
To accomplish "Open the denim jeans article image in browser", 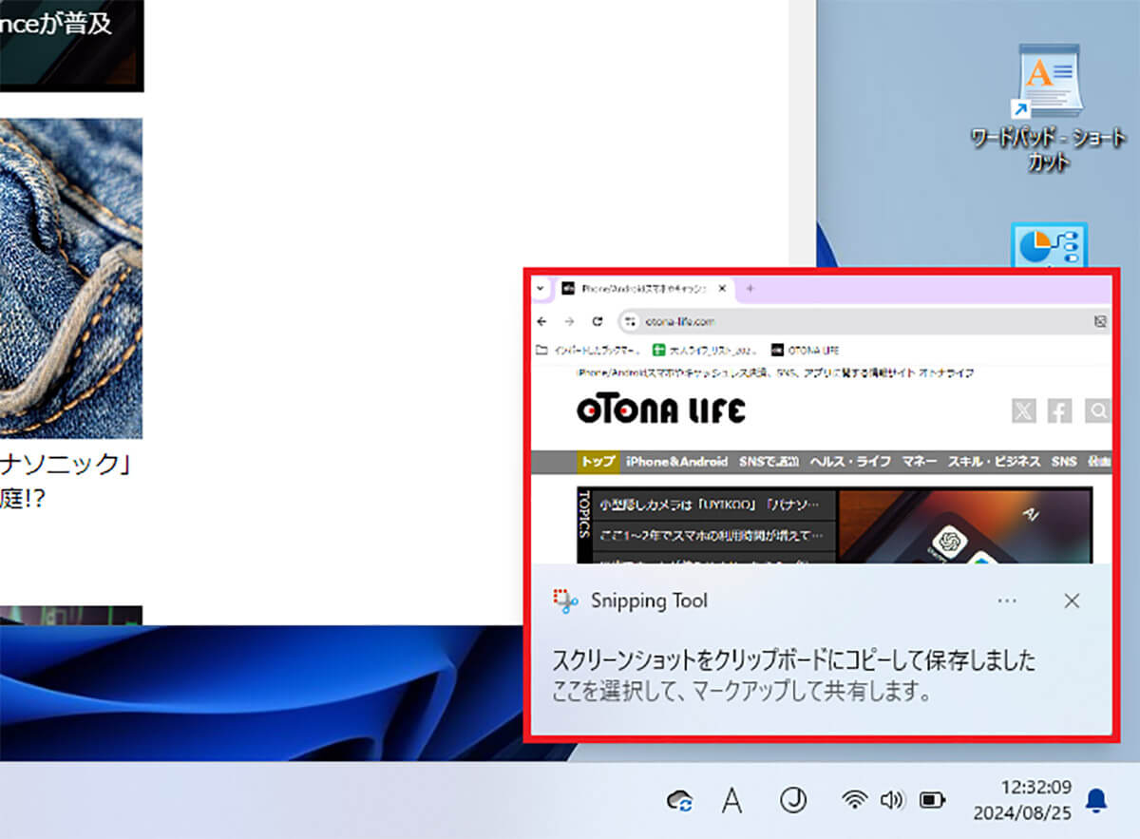I will point(71,278).
